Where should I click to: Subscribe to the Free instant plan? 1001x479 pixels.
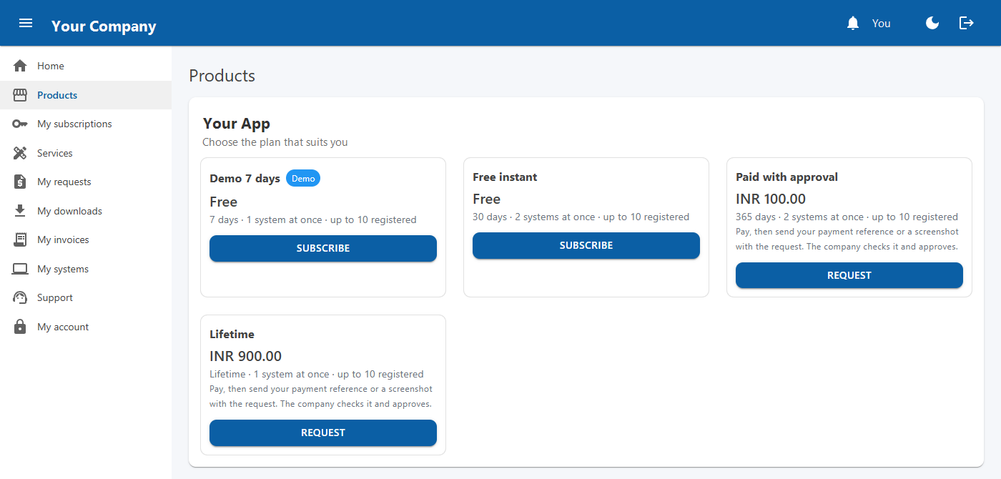pos(586,245)
